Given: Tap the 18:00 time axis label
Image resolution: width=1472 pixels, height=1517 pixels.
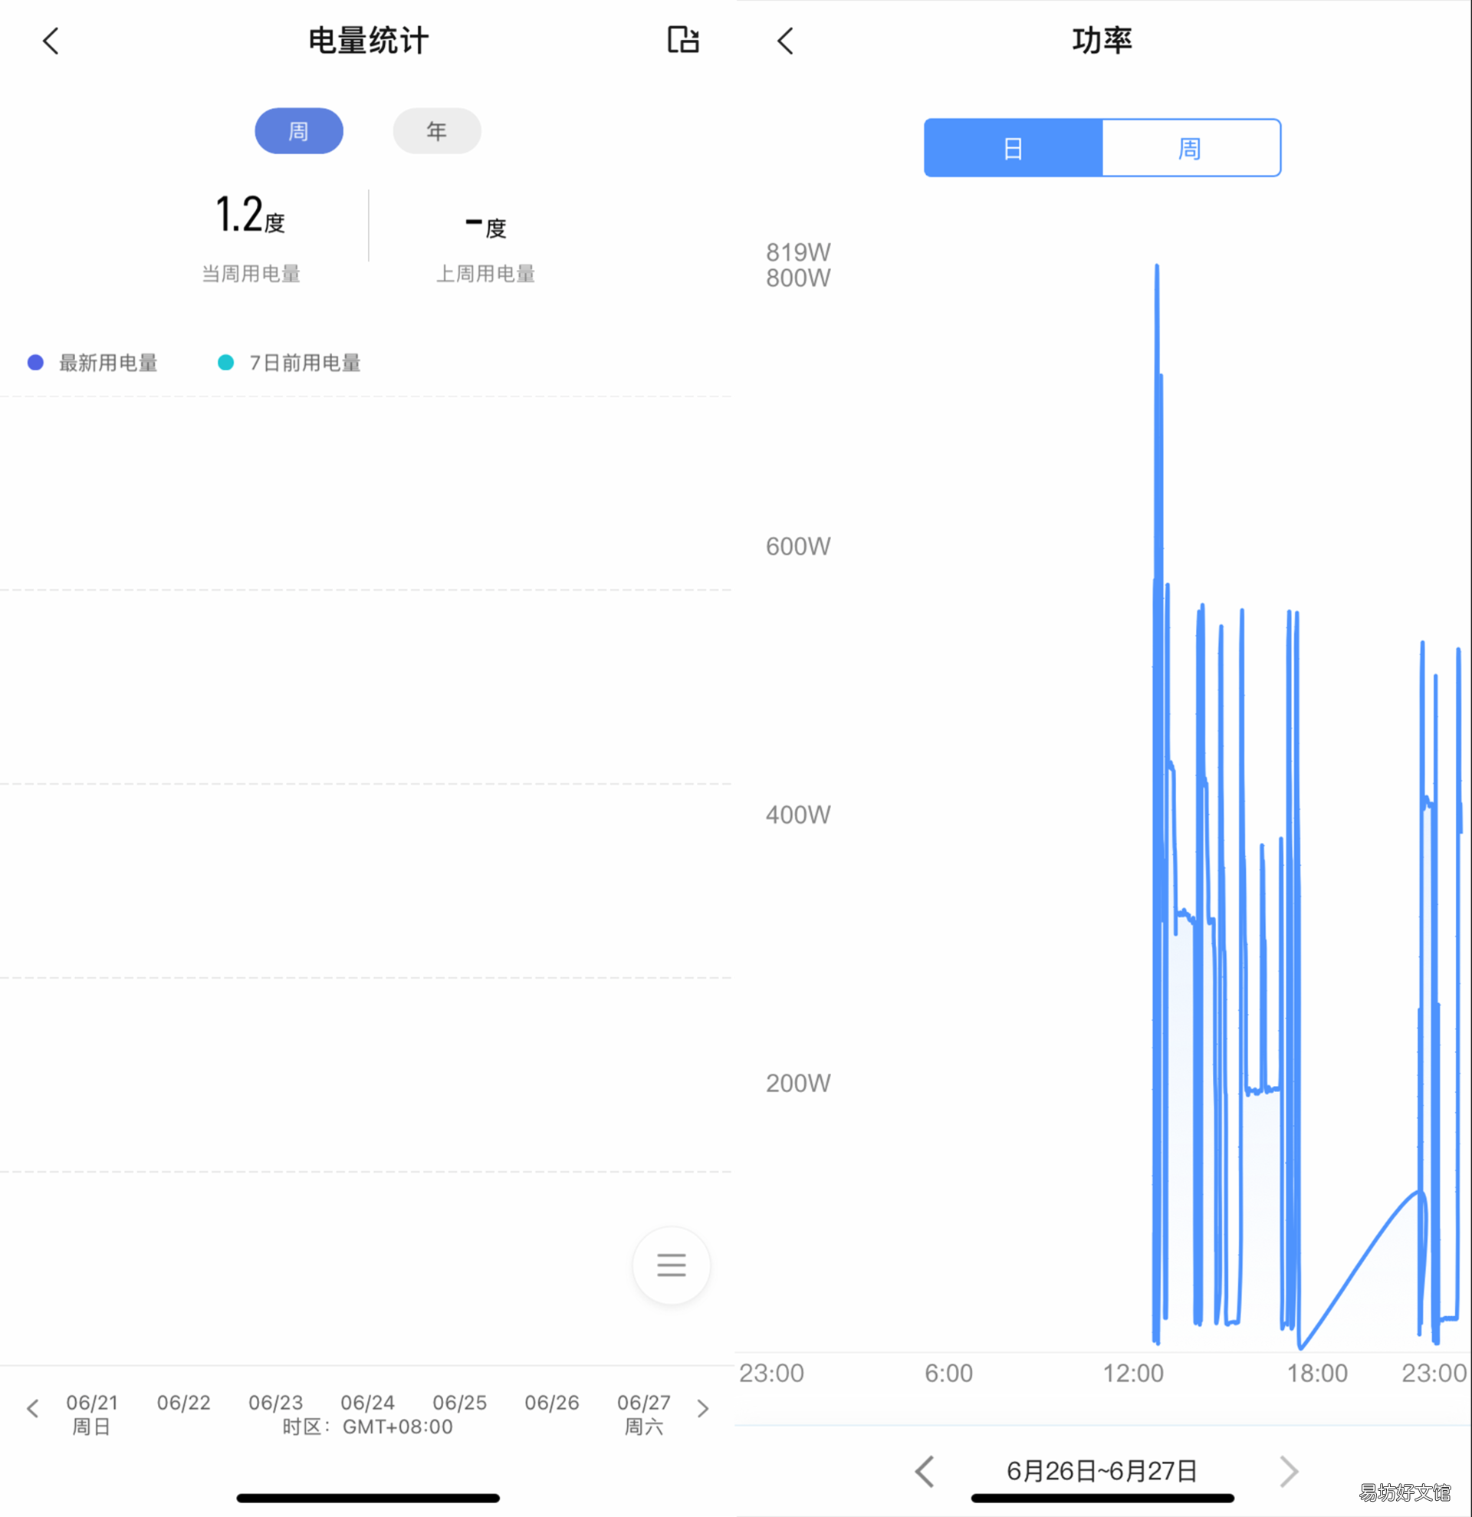Looking at the screenshot, I should pos(1317,1373).
